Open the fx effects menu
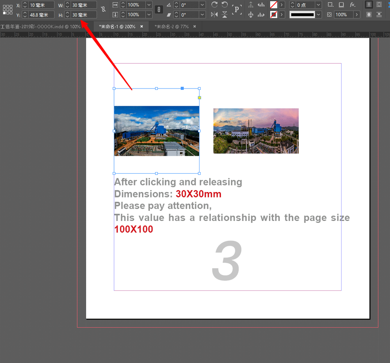This screenshot has height=363, width=390. 353,5
